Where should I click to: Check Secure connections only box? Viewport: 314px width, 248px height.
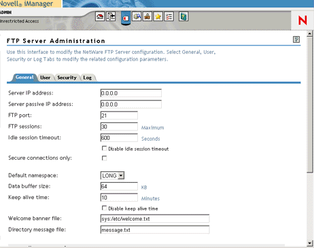(104, 158)
